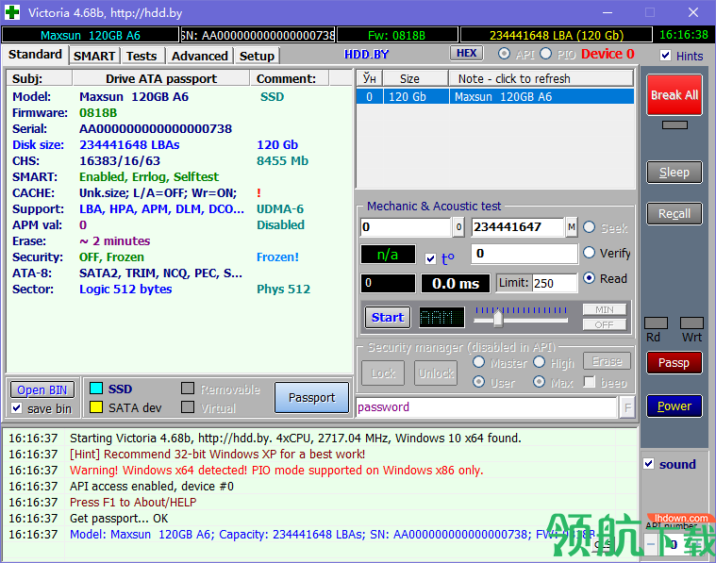This screenshot has width=716, height=563.
Task: Toggle the sound checkbox
Action: point(648,463)
